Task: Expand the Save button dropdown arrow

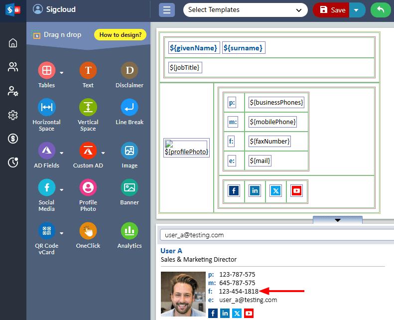Action: (x=356, y=10)
